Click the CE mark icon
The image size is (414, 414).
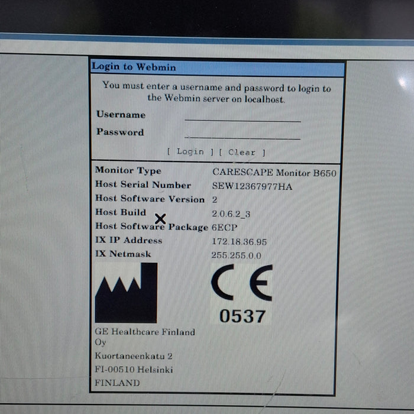(x=242, y=282)
